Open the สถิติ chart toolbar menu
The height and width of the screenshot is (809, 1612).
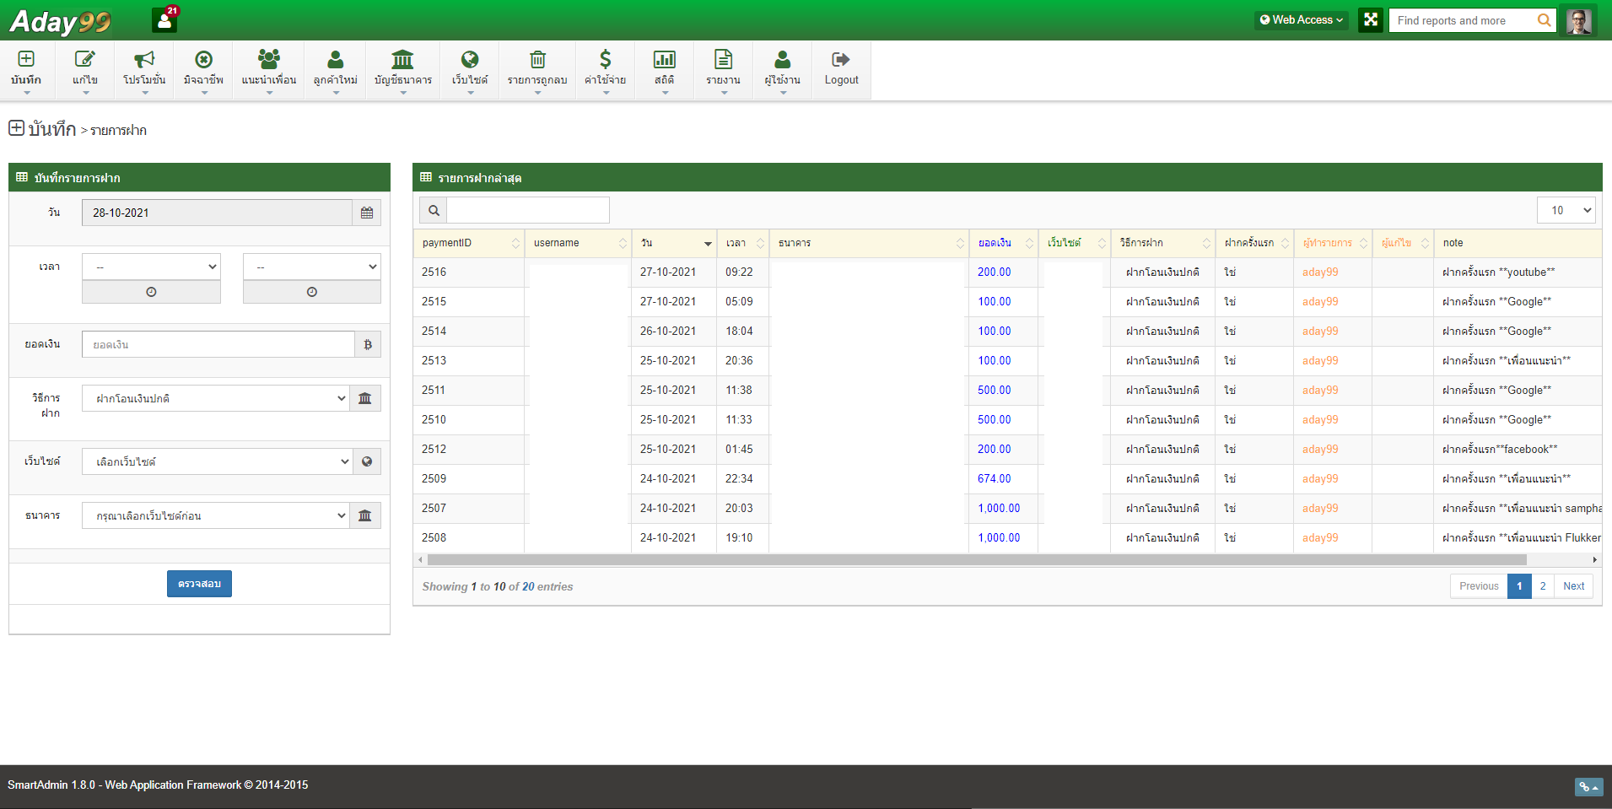(x=665, y=70)
